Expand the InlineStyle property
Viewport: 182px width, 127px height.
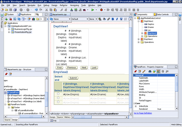pyautogui.click(x=136, y=106)
